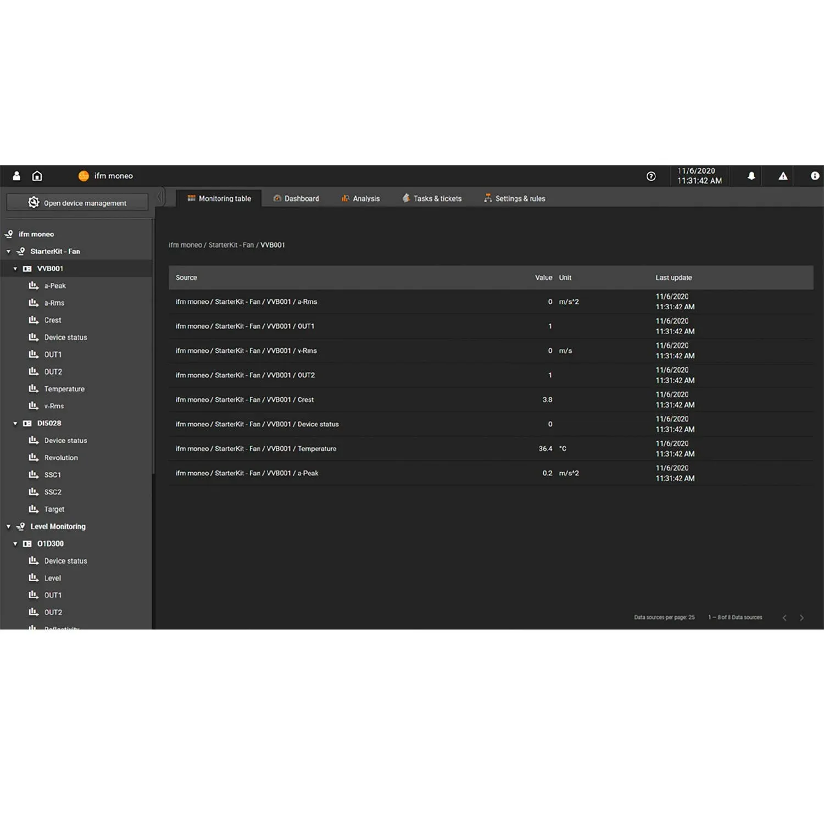Collapse the StarterKit - Fan tree node
Viewport: 824px width, 824px height.
[9, 252]
